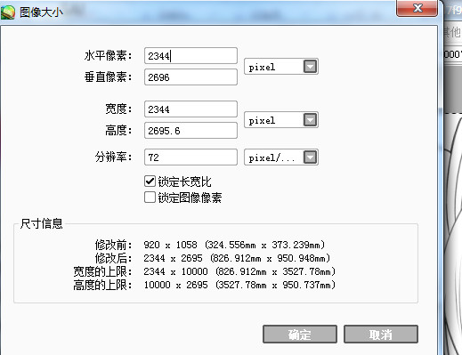This screenshot has width=462, height=355.
Task: Click the 图像大小 title text
Action: (41, 12)
